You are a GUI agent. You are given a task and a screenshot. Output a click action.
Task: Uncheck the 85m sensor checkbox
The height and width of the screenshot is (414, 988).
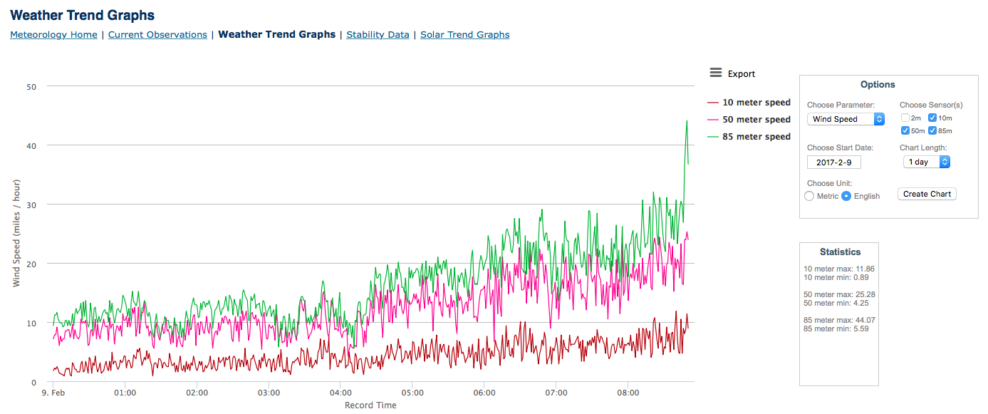tap(932, 130)
